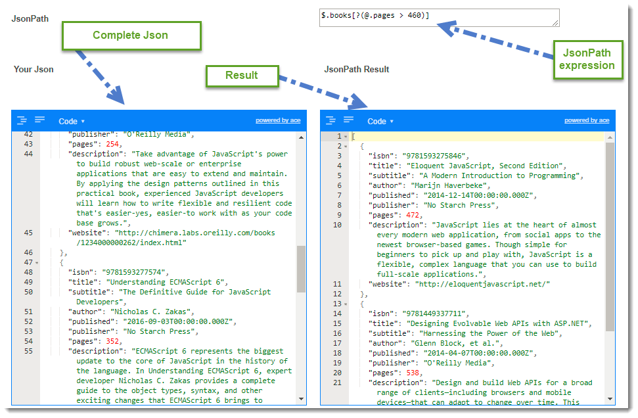Image resolution: width=638 pixels, height=418 pixels.
Task: Click scrollbar thumb in Your Json editor
Action: (301, 268)
